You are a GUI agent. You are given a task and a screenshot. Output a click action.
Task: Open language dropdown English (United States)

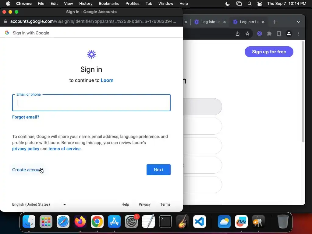39,204
